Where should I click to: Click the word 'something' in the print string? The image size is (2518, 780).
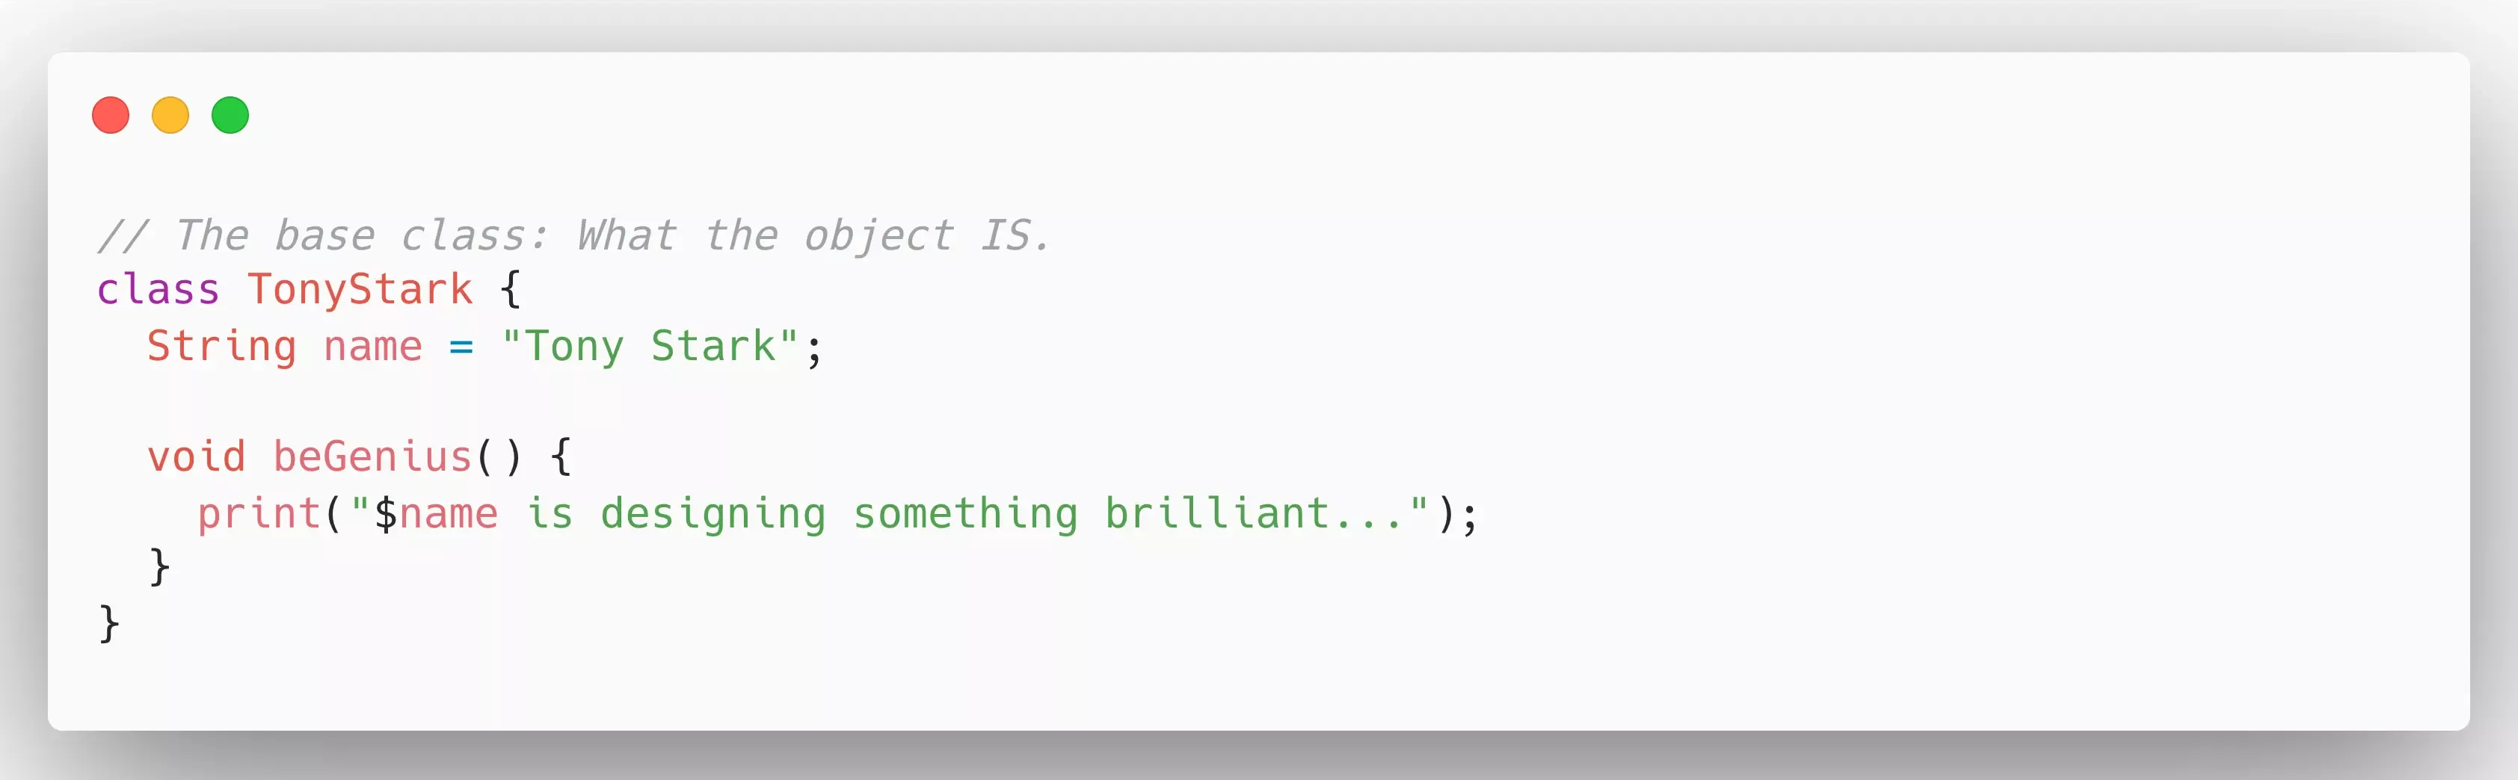(966, 514)
